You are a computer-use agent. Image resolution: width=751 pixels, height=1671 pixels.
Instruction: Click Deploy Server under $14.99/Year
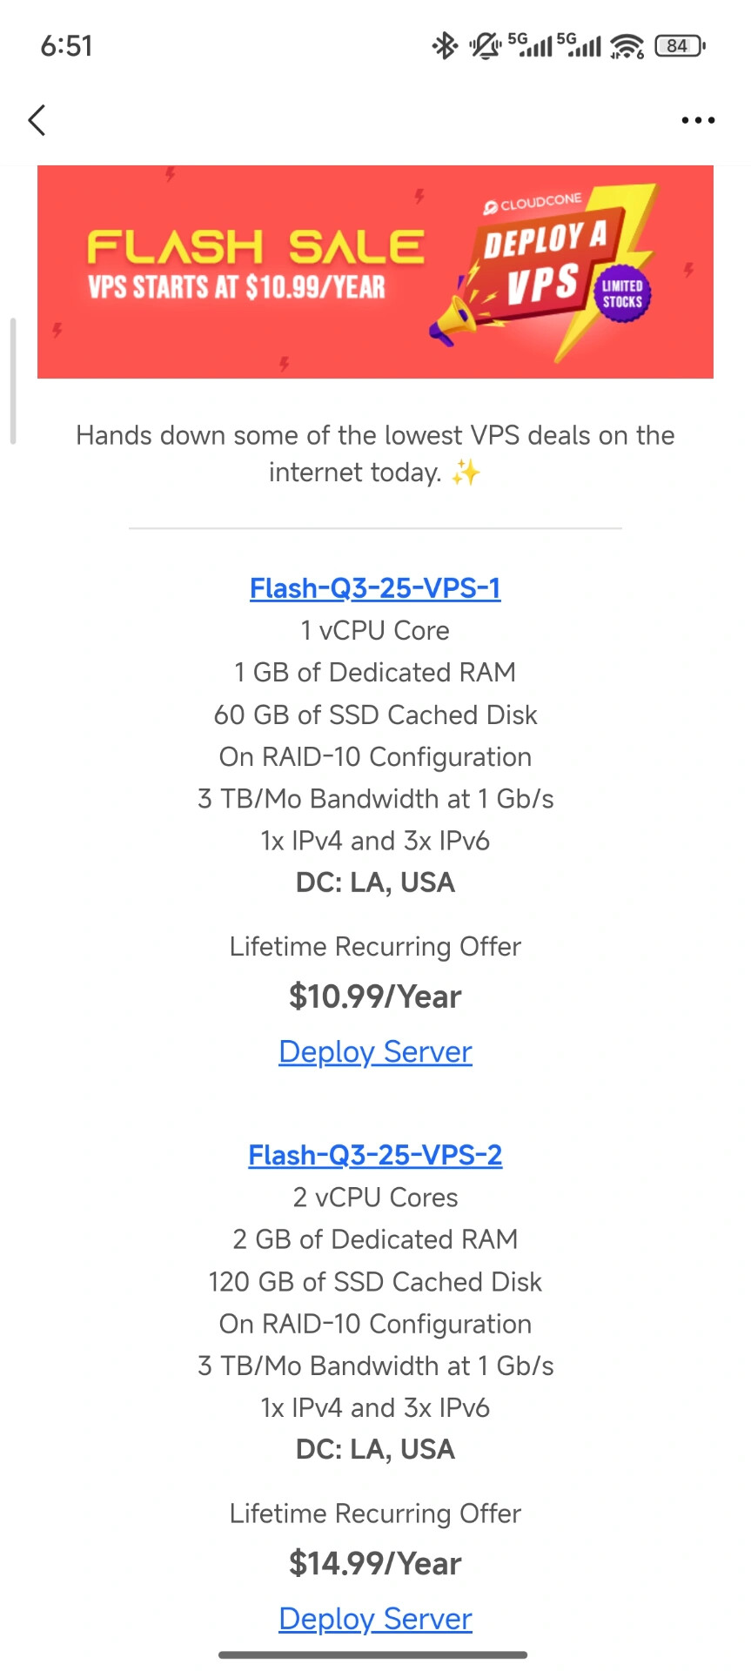tap(375, 1619)
